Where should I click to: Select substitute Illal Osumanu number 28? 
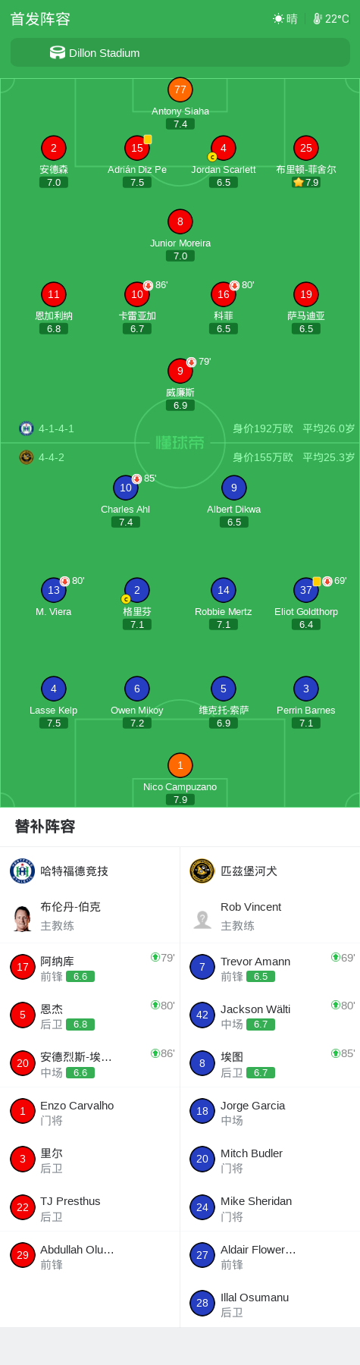coord(270,1304)
